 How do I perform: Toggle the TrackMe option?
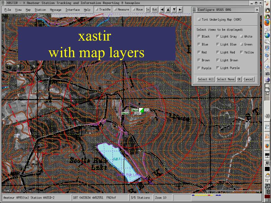click(x=103, y=9)
